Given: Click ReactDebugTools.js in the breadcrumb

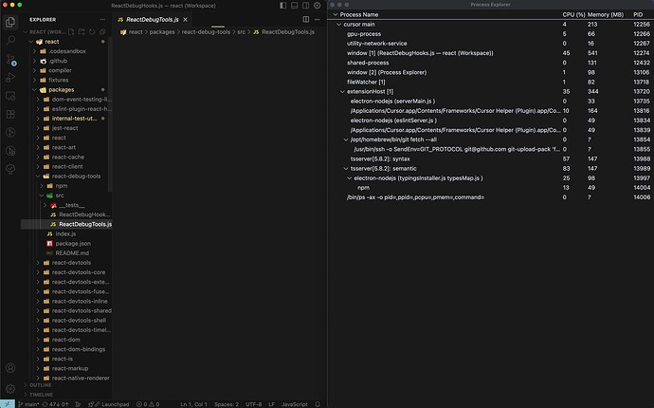Looking at the screenshot, I should 288,31.
